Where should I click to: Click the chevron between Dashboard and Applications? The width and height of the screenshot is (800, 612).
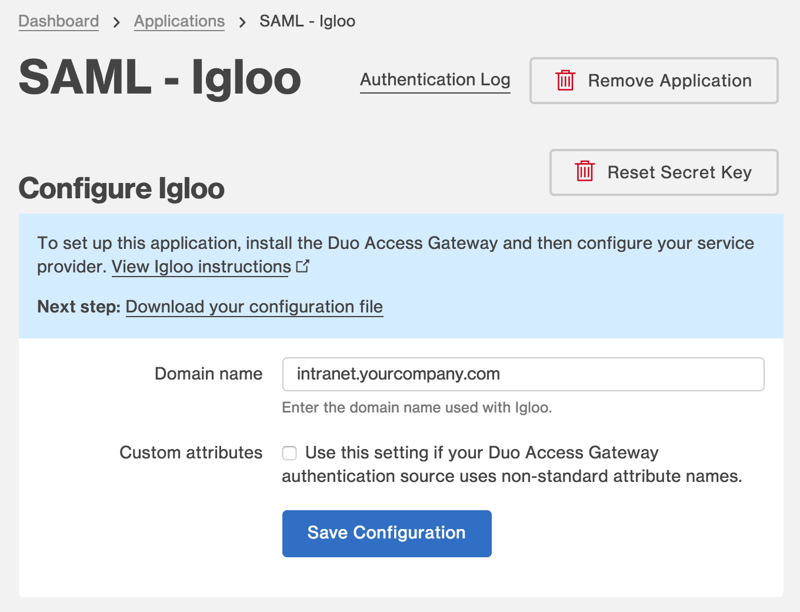click(x=116, y=21)
